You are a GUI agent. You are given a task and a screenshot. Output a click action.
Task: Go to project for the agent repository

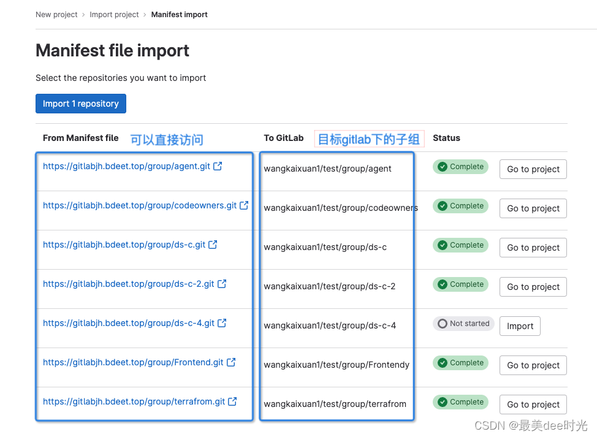click(533, 169)
